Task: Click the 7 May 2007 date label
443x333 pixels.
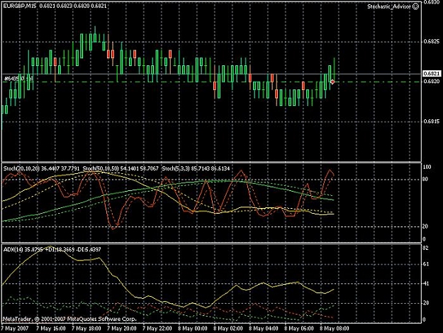Action: (x=15, y=329)
